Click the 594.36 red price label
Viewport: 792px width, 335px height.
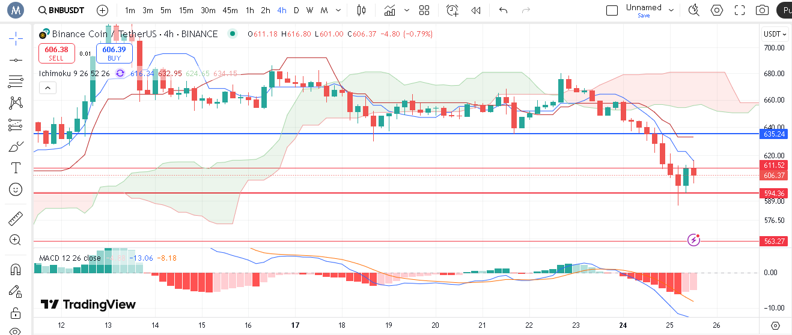pos(775,193)
